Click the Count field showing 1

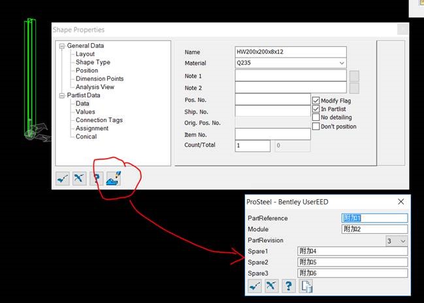253,146
